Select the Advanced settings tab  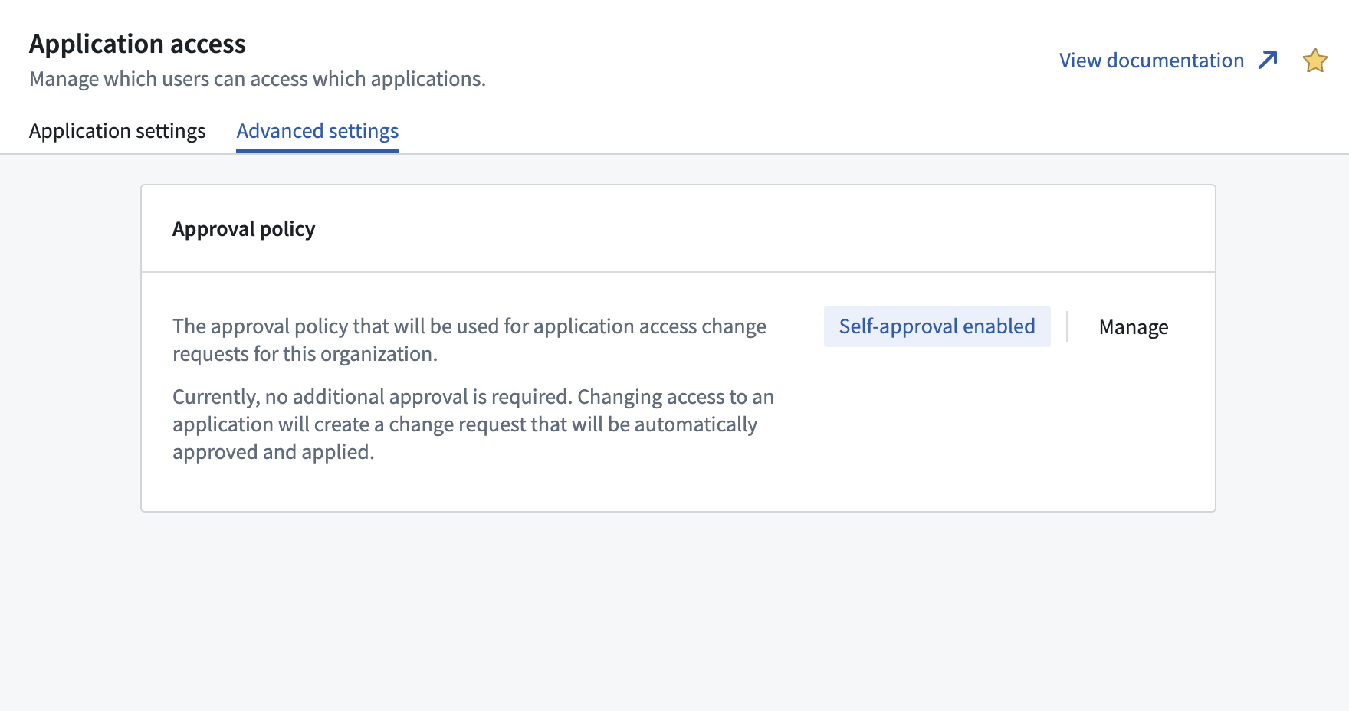pyautogui.click(x=317, y=131)
